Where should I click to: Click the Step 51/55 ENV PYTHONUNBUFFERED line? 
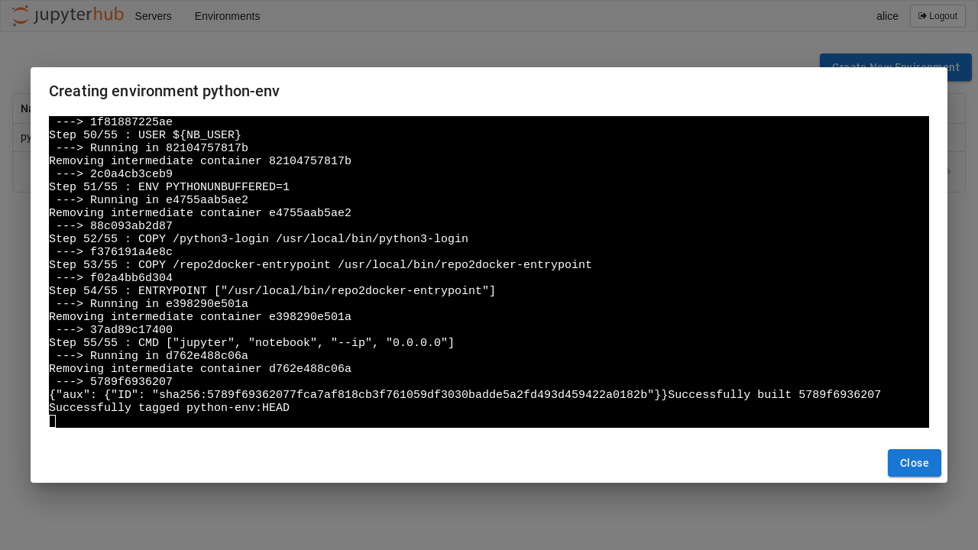(x=169, y=187)
